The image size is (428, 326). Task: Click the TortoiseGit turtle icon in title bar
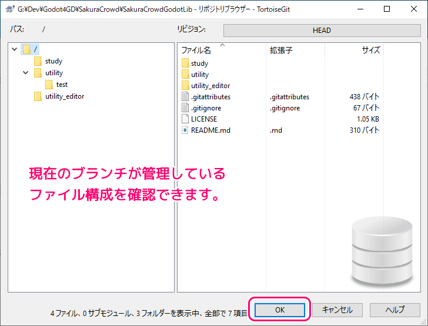(x=10, y=9)
